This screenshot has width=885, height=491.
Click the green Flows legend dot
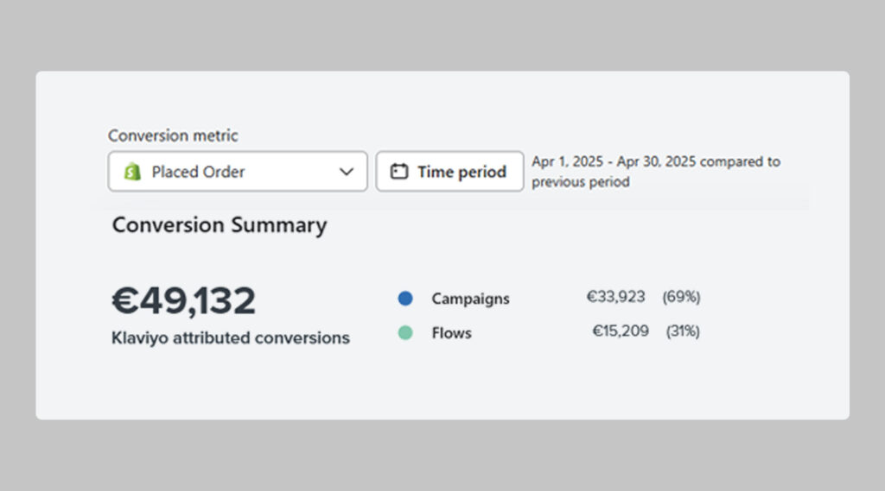[405, 332]
